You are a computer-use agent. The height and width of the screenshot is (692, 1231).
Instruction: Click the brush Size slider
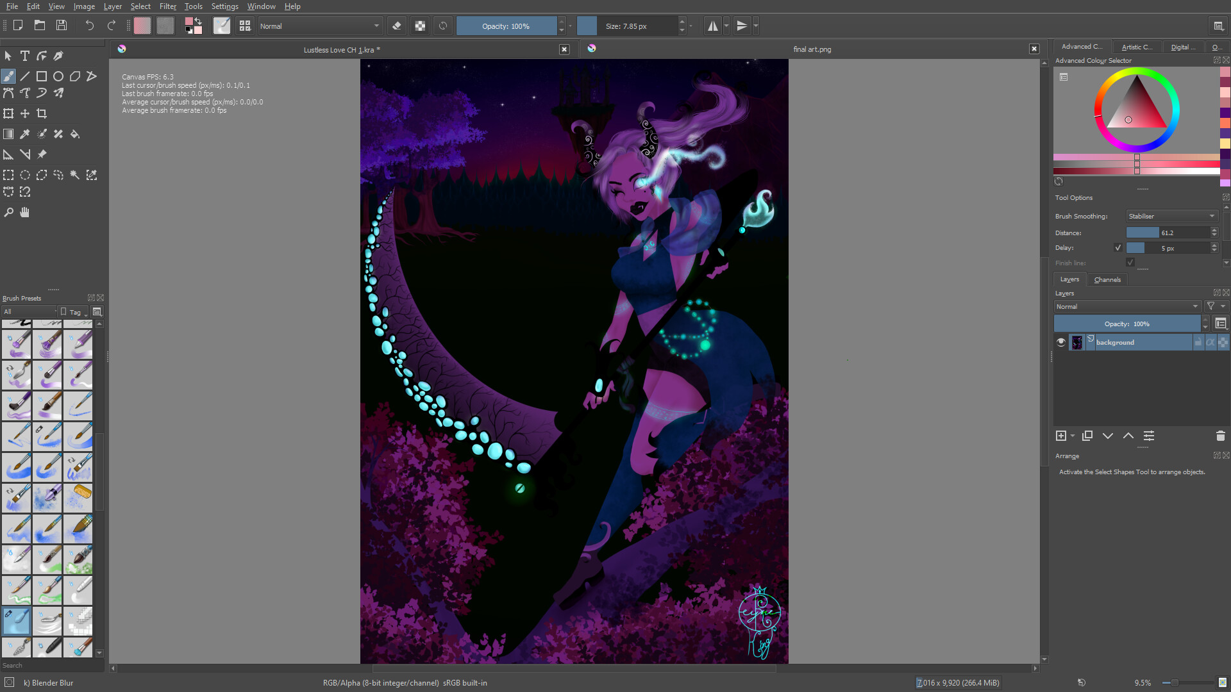pos(627,26)
